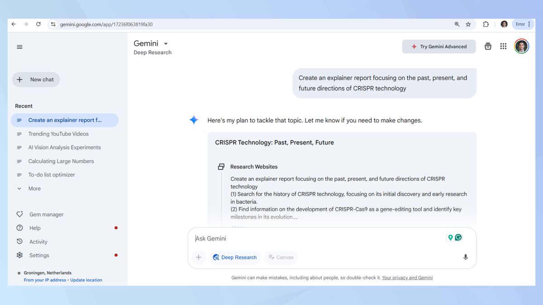Open the hamburger navigation menu
This screenshot has height=305, width=543.
[x=19, y=47]
